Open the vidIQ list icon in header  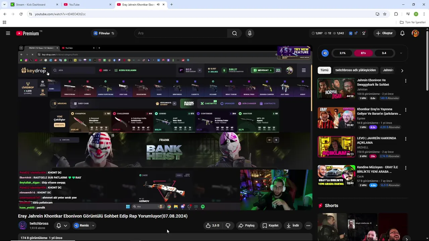coord(357,33)
